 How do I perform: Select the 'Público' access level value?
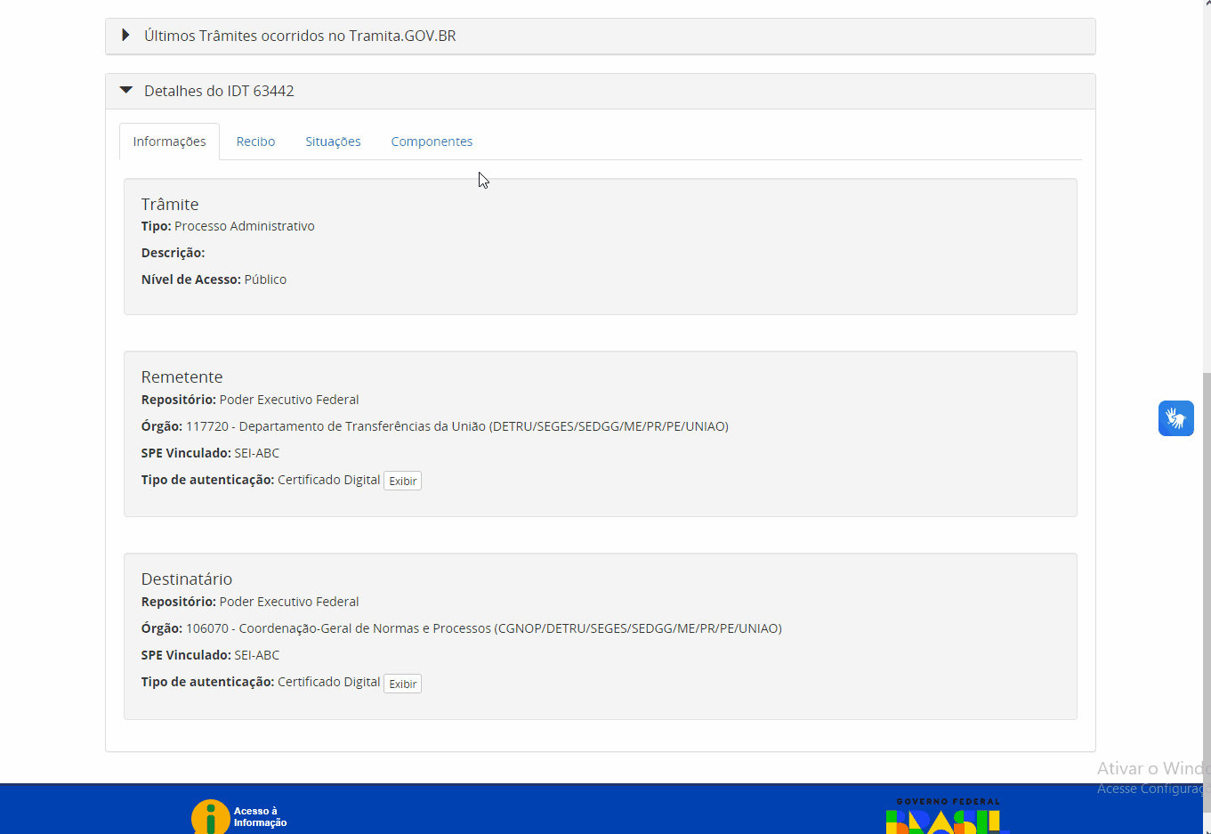tap(265, 279)
